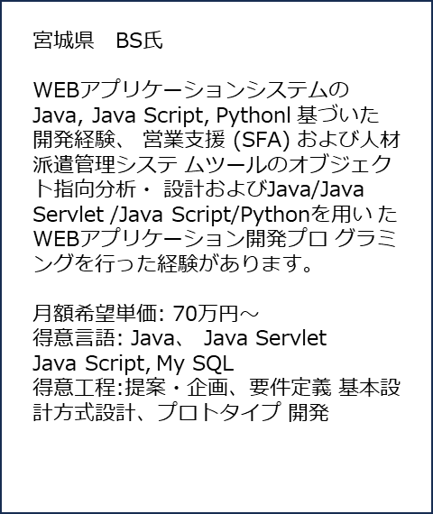Click the text WEBアプリケーション開発プロ
This screenshot has width=433, height=514.
click(180, 239)
